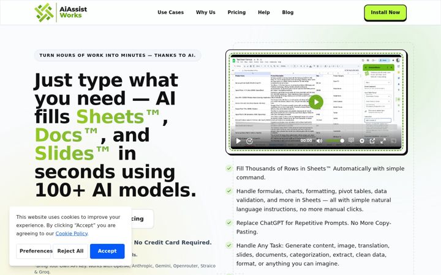Click the Turn Hours of Work Into Minutes badge
Screen dimensions: 441x275
click(118, 55)
